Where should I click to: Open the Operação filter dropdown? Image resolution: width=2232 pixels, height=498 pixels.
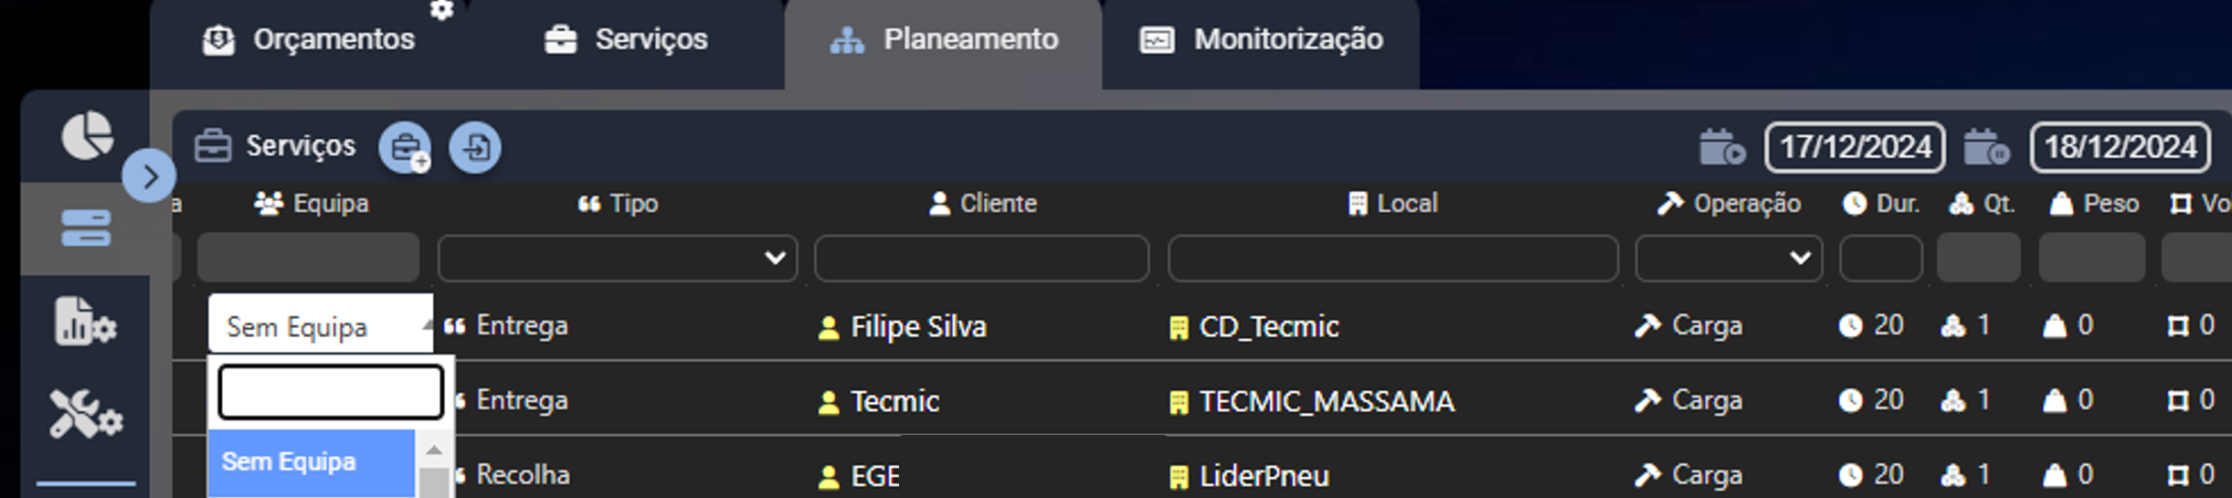click(1729, 258)
